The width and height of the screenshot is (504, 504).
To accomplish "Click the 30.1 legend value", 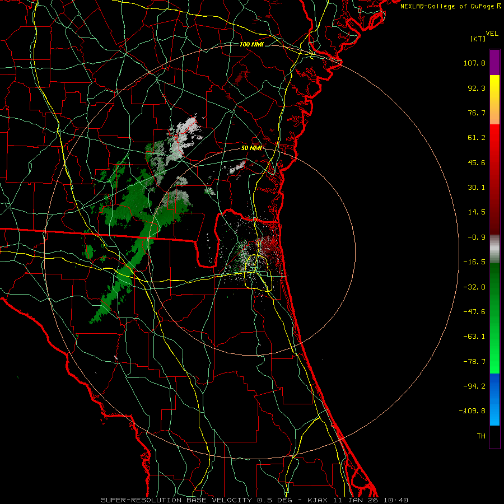I will pos(477,188).
